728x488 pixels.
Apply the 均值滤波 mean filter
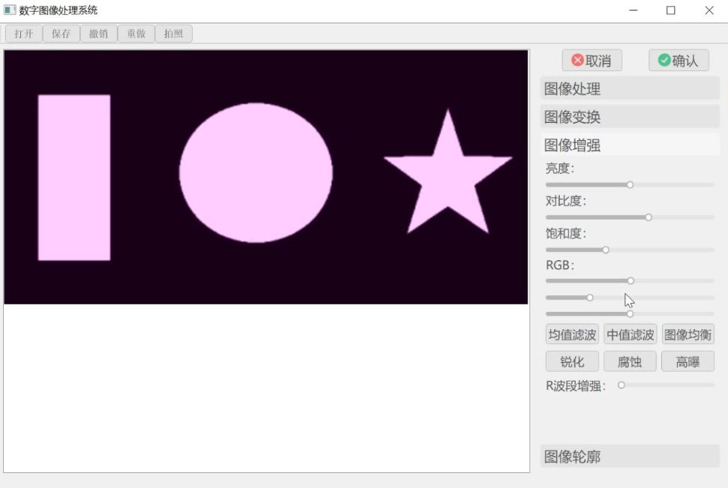coord(572,334)
